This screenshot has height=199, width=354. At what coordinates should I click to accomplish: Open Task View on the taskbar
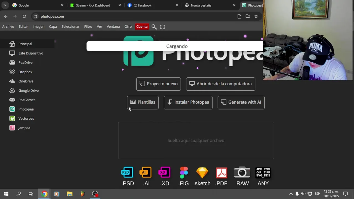click(x=31, y=194)
